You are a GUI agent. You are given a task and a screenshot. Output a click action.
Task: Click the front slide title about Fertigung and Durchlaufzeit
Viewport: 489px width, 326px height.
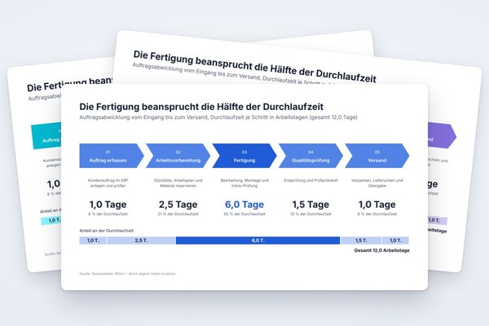[x=201, y=107]
